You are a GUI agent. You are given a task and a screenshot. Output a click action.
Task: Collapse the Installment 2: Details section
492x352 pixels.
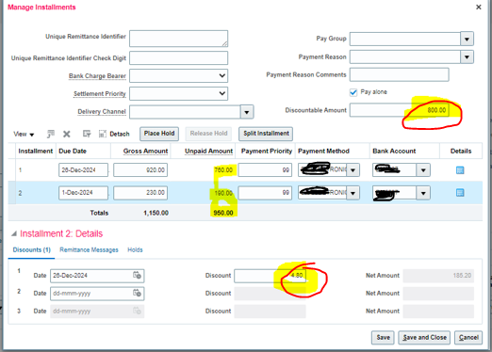(x=14, y=233)
